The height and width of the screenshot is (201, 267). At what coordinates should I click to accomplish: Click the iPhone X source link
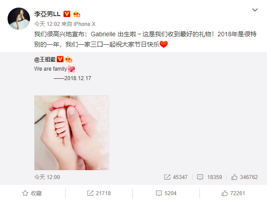(x=84, y=24)
